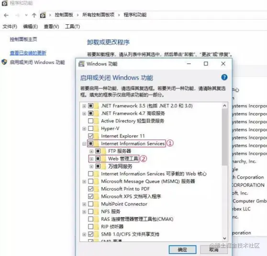Check Active Directory 轻型目录服务 checkbox

click(x=90, y=121)
